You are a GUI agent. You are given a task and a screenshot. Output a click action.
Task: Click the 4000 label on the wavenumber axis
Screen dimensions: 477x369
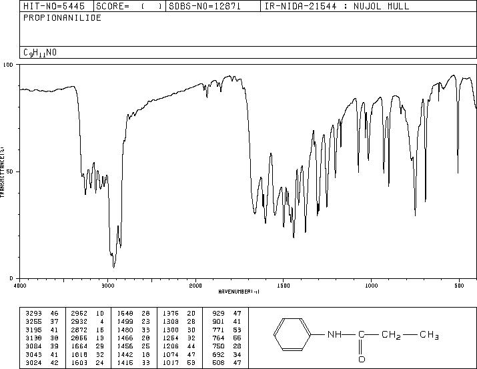20,286
